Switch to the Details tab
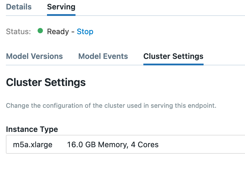 19,7
